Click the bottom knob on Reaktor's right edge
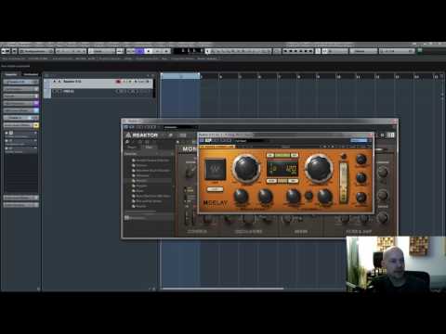Screen dimensions: 446x334 383,217
